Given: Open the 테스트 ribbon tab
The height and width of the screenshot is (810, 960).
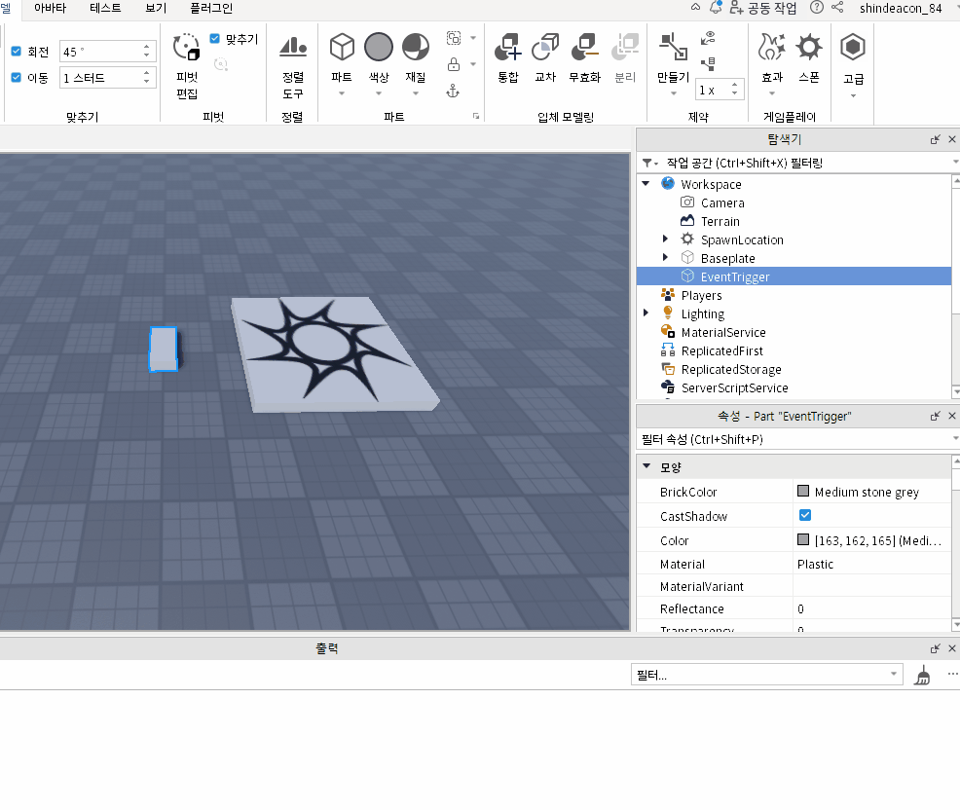Looking at the screenshot, I should click(x=105, y=8).
